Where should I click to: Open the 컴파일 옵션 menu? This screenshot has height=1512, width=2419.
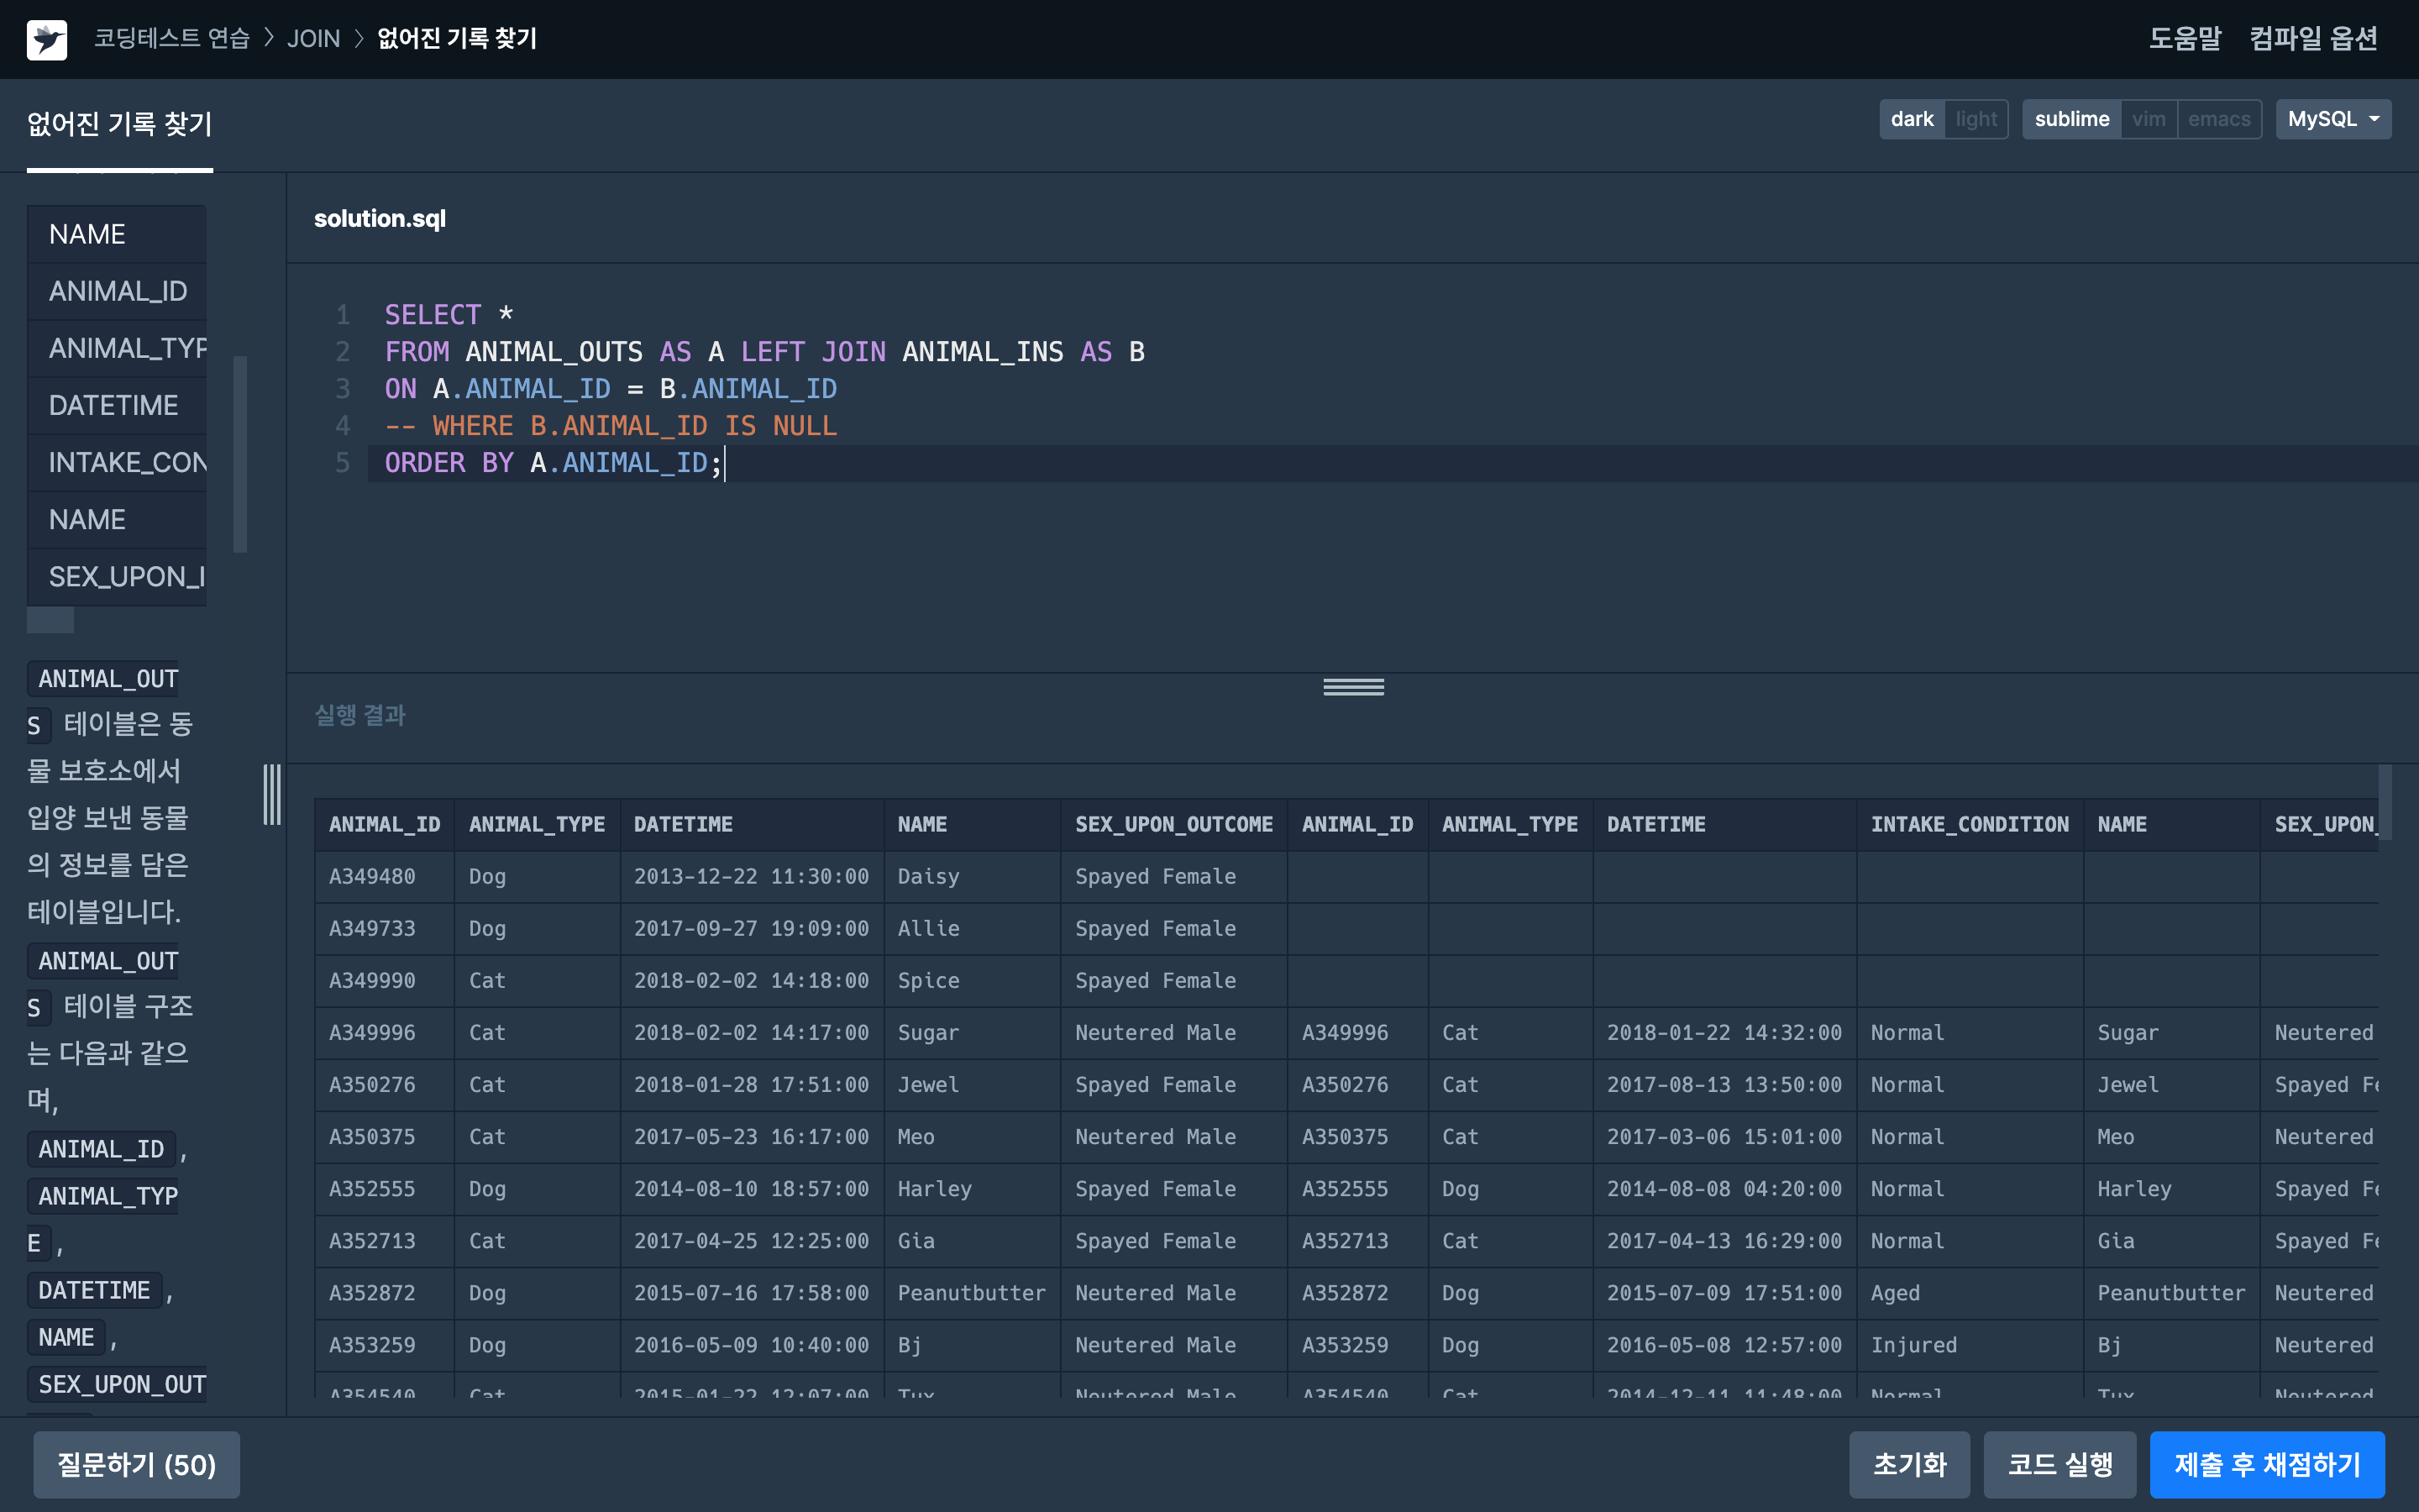point(2312,38)
